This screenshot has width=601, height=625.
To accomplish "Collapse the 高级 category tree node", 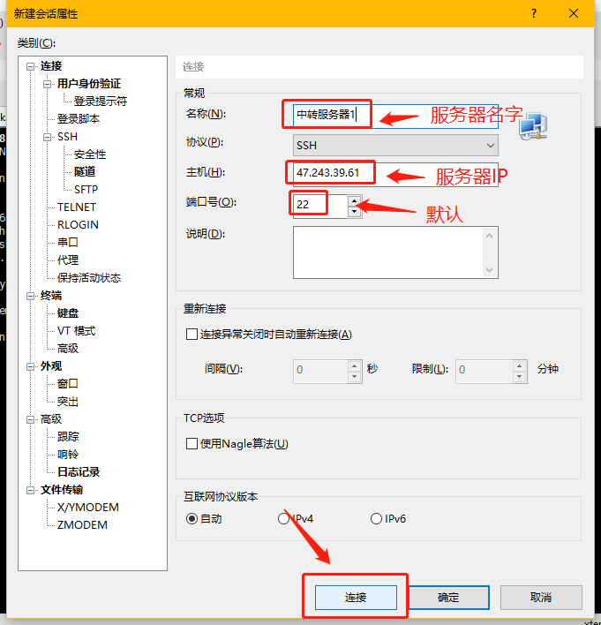I will [x=30, y=419].
